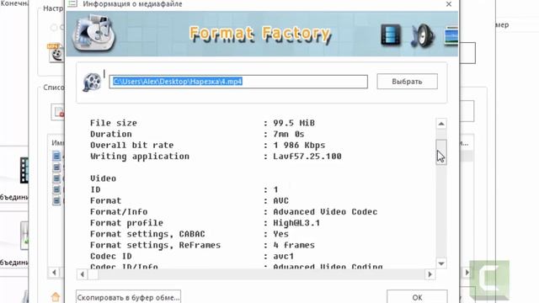The image size is (539, 303).
Task: Click remove file icon in background window
Action: click(58, 112)
